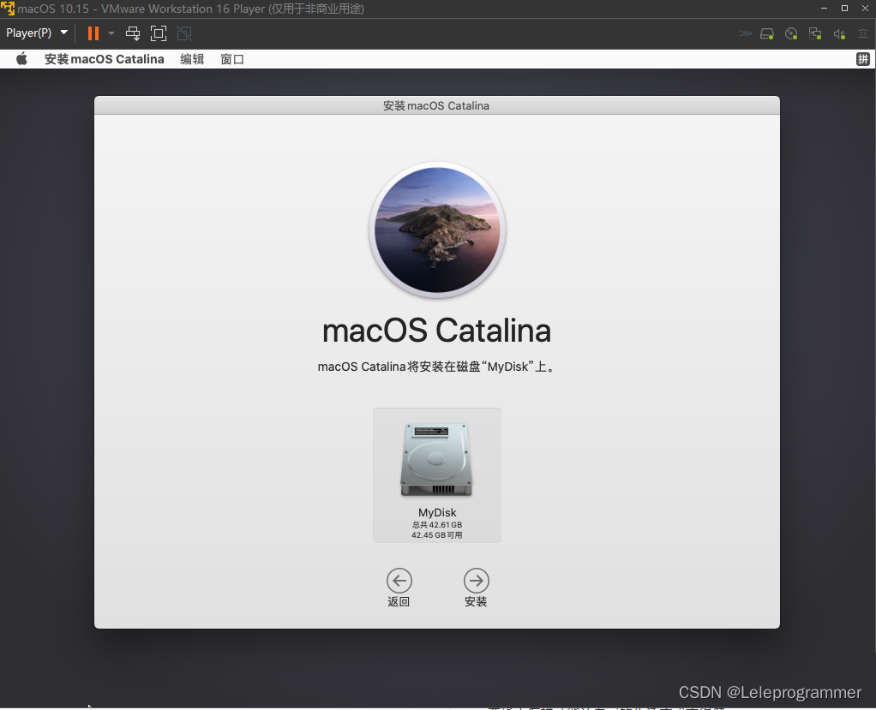Click the VMware Player icon in the title bar
The image size is (876, 710).
[8, 9]
